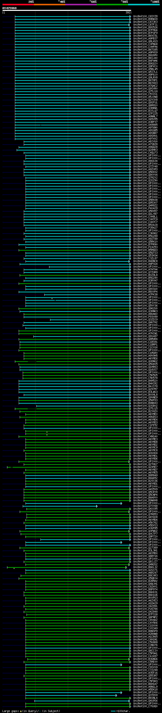Click the UniRef100_P26784 label
Viewport: 162px width, 713px height.
[x=145, y=609]
